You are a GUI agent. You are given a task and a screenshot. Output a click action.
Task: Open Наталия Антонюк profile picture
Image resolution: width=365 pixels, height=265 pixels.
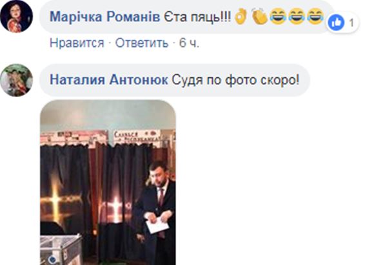(16, 80)
